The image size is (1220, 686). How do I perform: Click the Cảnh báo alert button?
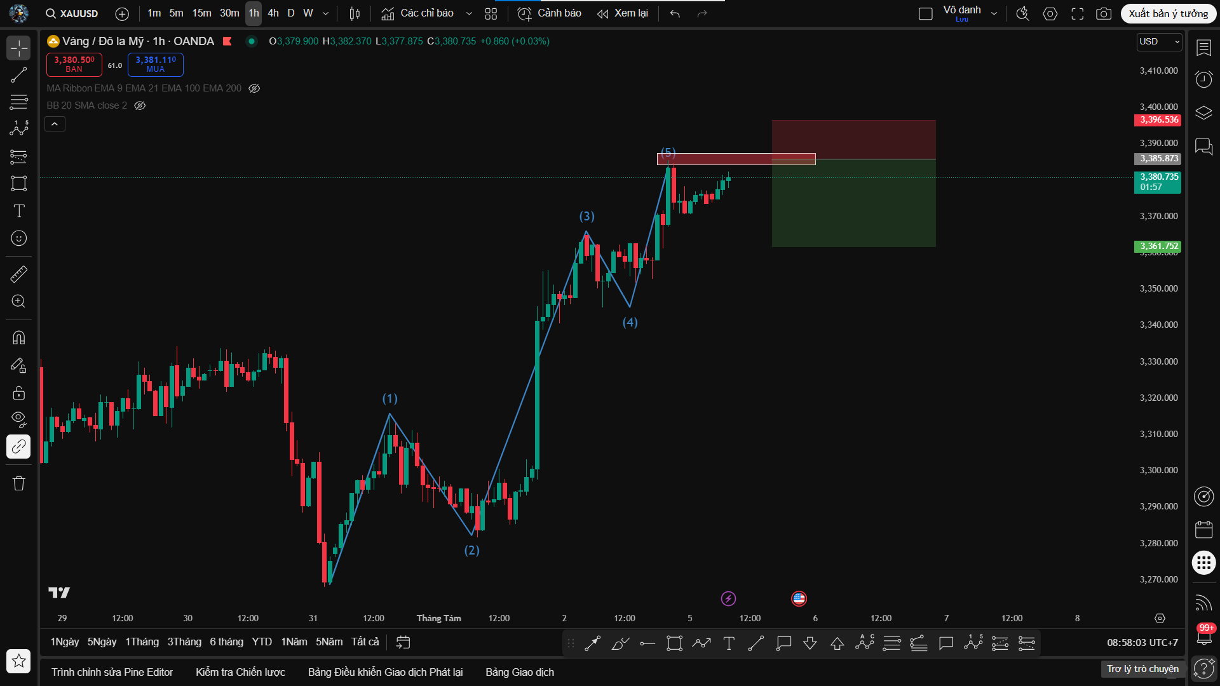(550, 13)
